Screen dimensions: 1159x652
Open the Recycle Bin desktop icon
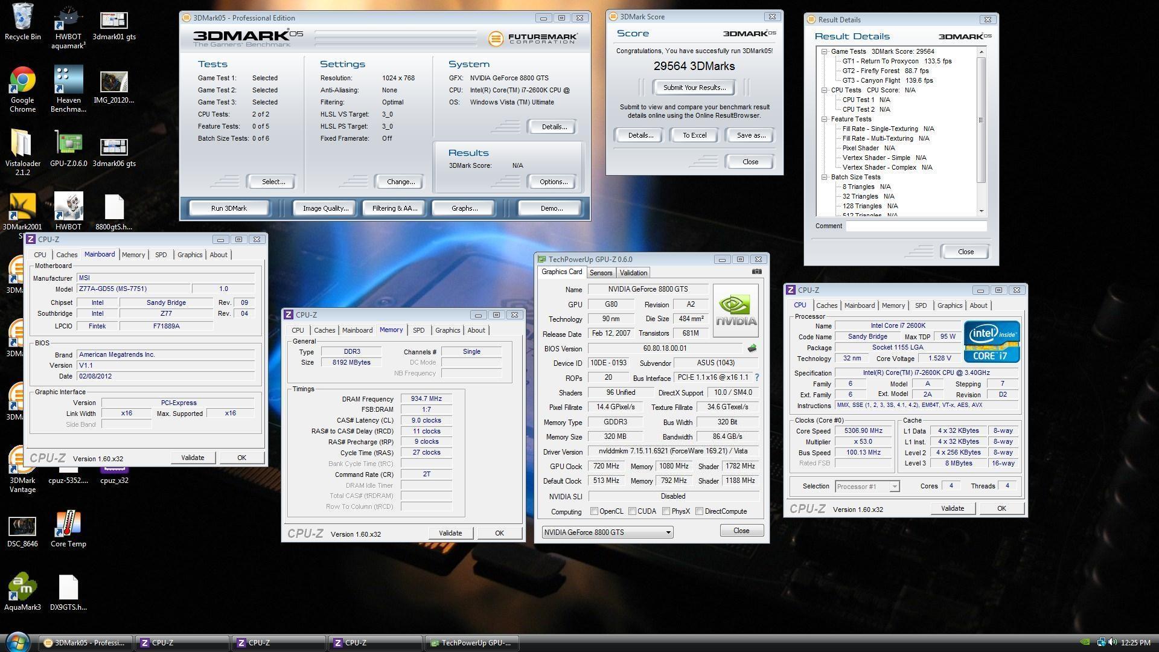coord(22,22)
